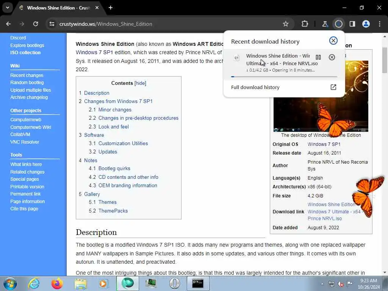388x291 pixels.
Task: Open Chrome three-dot menu
Action: click(x=380, y=24)
